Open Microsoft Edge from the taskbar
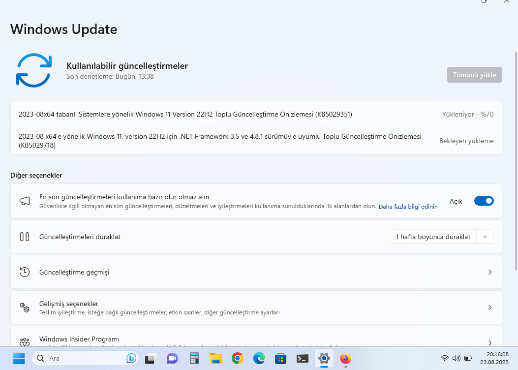Viewport: 518px width, 370px height. click(259, 358)
